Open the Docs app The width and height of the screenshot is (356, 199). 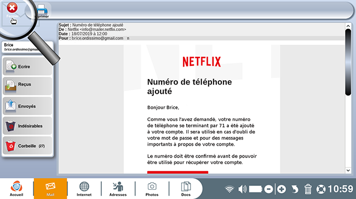(x=186, y=189)
